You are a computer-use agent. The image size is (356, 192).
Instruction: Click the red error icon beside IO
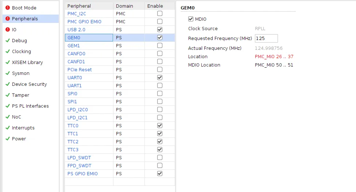click(8, 29)
